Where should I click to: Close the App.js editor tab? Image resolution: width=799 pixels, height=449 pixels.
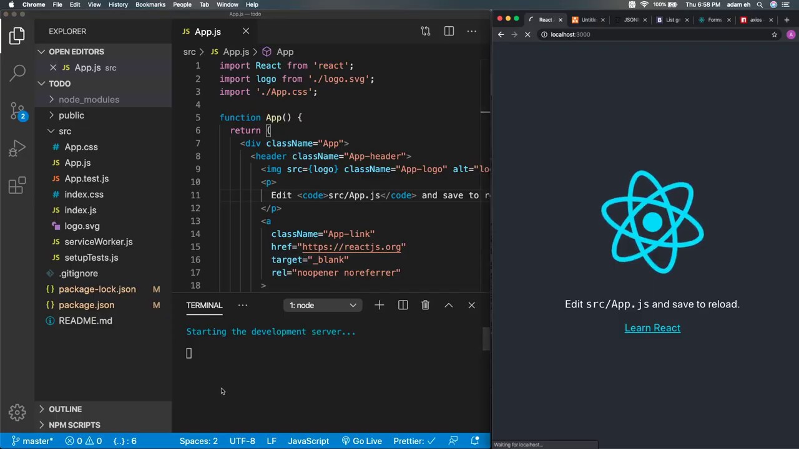click(x=246, y=31)
